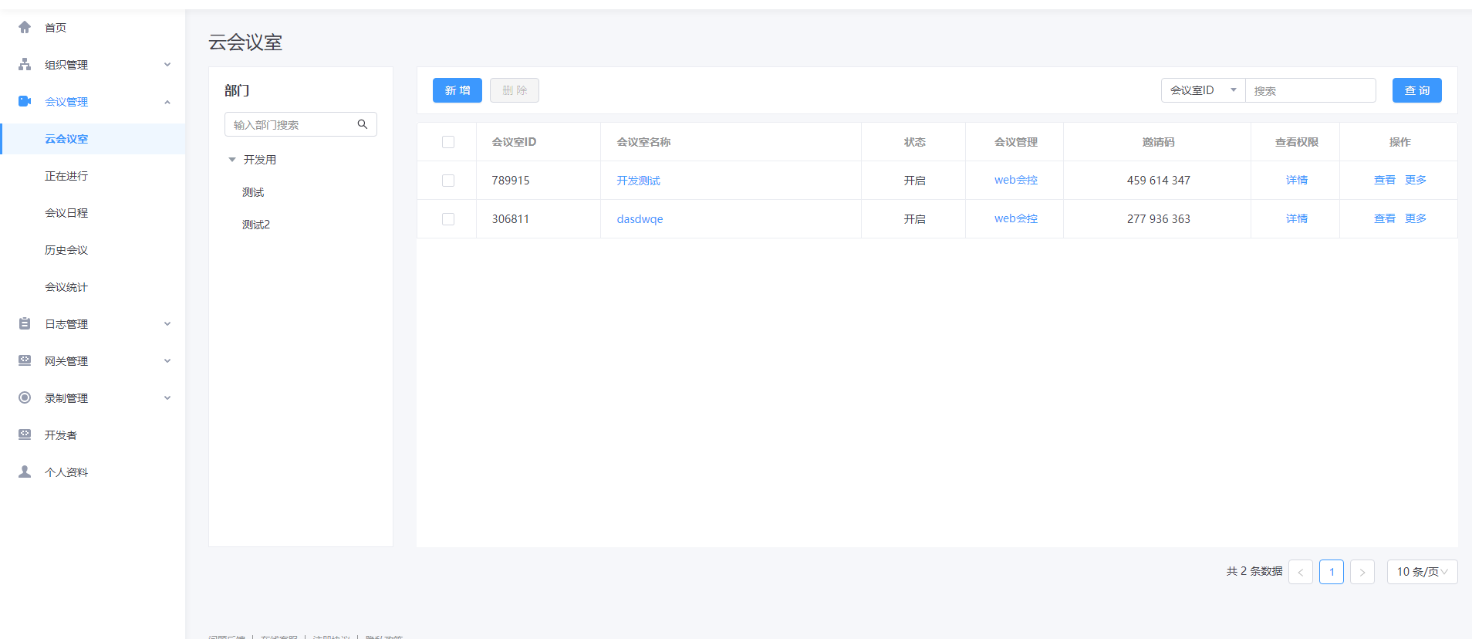
Task: Click invite code 277 936 363
Action: tap(1158, 219)
